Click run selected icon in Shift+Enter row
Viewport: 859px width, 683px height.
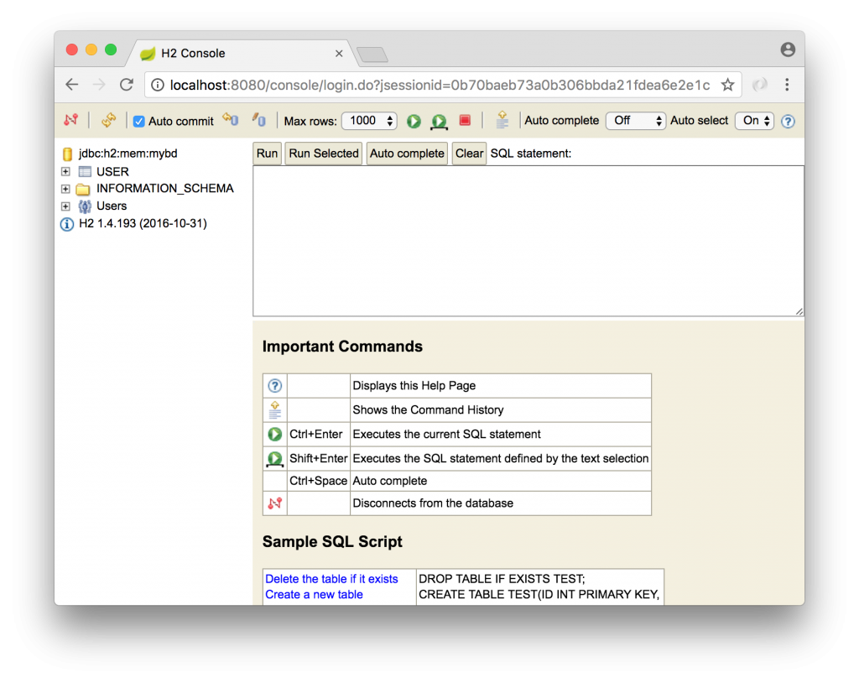click(x=274, y=459)
